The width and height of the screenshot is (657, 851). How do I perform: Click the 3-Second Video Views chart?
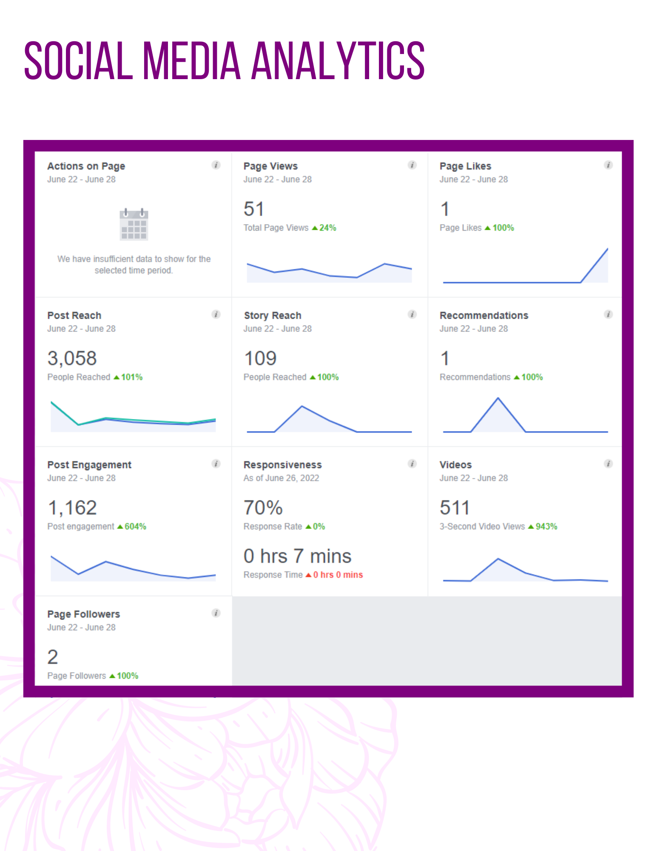(x=526, y=570)
